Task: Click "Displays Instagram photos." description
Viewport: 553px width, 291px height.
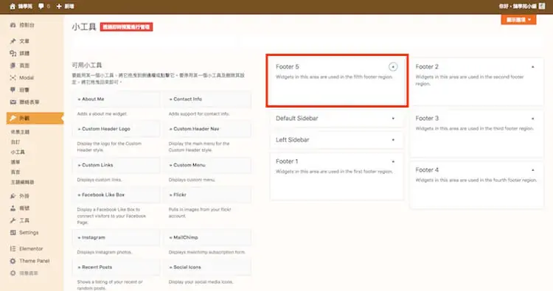Action: click(x=105, y=252)
